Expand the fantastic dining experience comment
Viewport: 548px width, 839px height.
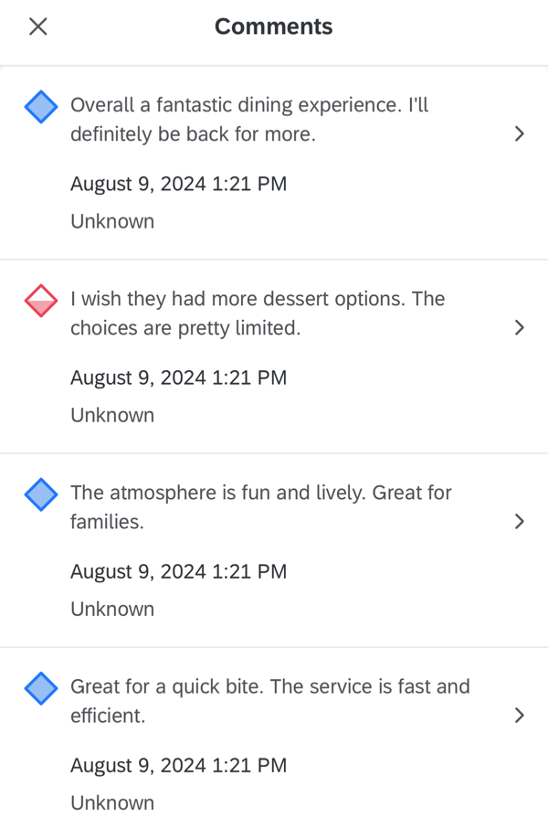520,133
